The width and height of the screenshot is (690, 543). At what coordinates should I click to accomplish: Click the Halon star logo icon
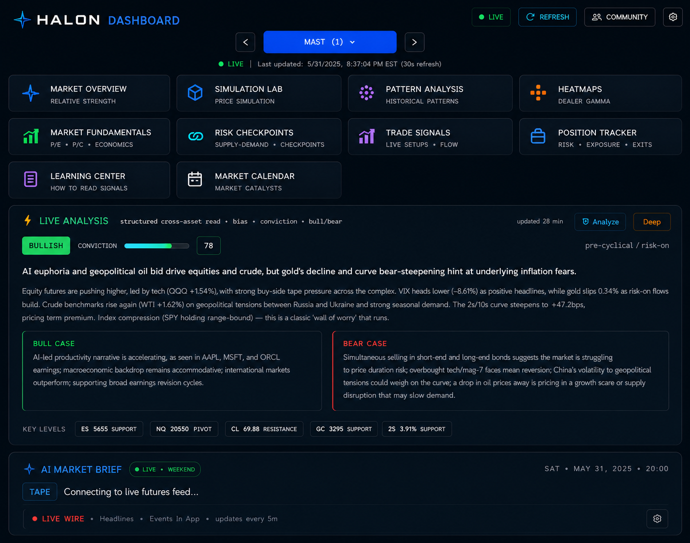[22, 20]
